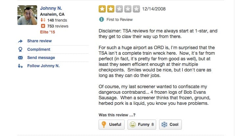Follow Johnny N. via text link
Viewport: 236px width, 136px height.
click(x=43, y=66)
